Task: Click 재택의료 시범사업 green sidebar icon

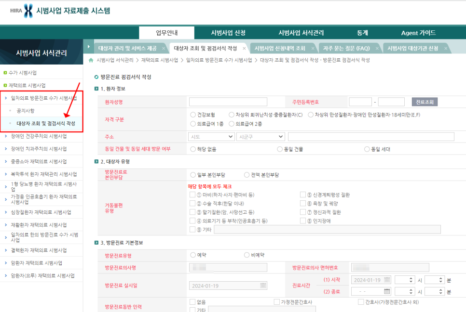Action: (5, 85)
